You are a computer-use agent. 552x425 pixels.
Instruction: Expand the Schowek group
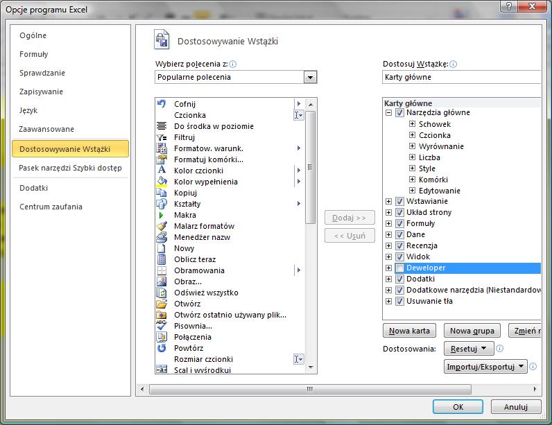412,124
